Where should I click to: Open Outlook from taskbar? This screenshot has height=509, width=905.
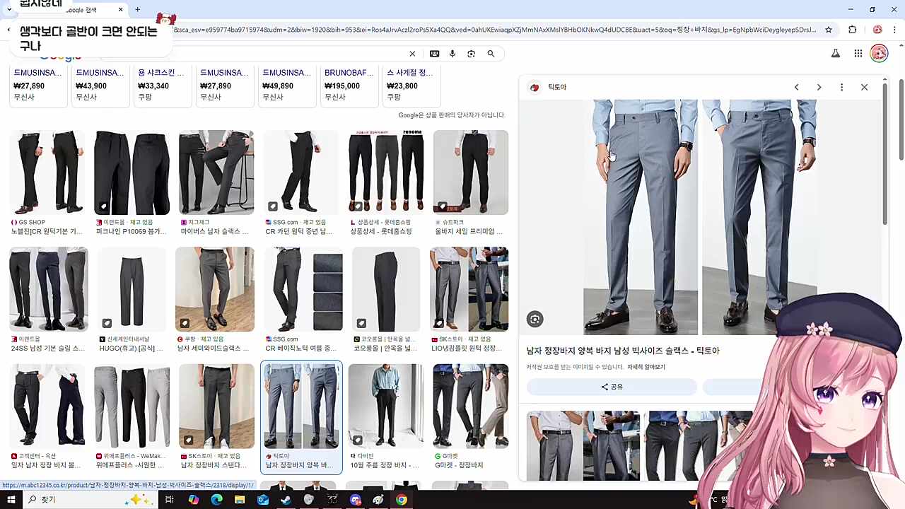tap(263, 500)
